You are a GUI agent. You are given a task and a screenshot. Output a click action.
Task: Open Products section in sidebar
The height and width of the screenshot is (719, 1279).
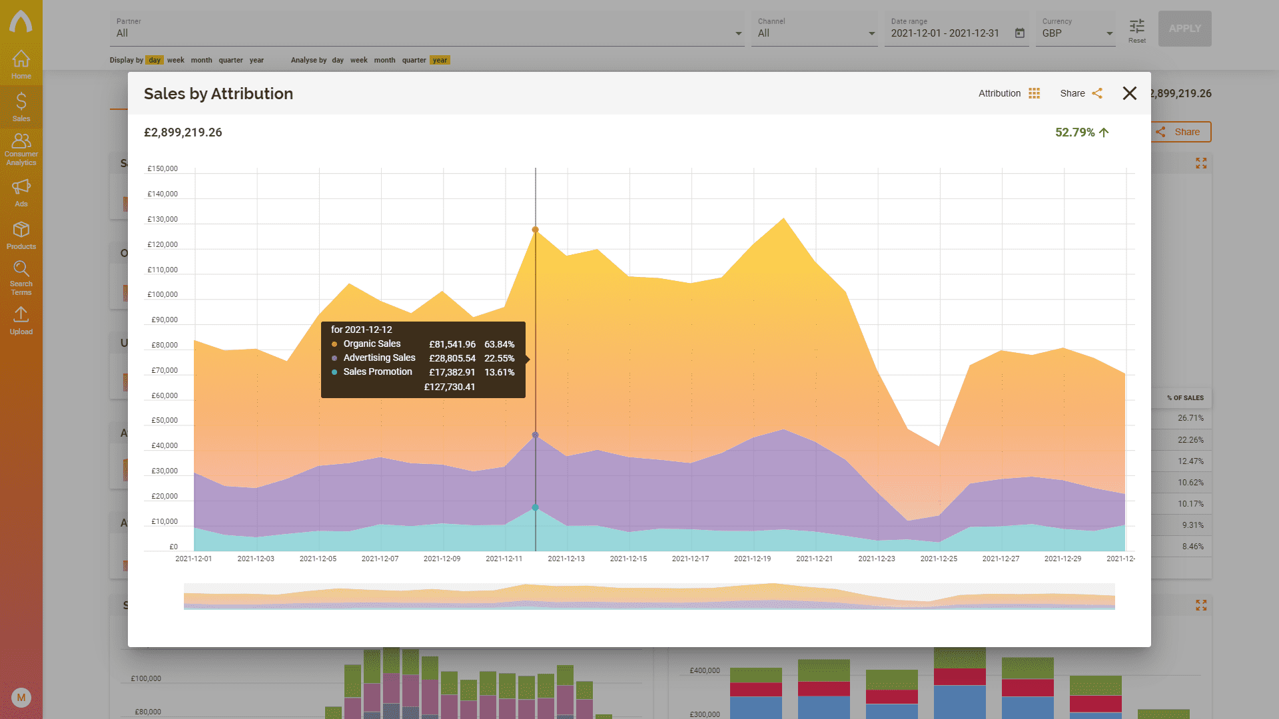pyautogui.click(x=21, y=236)
